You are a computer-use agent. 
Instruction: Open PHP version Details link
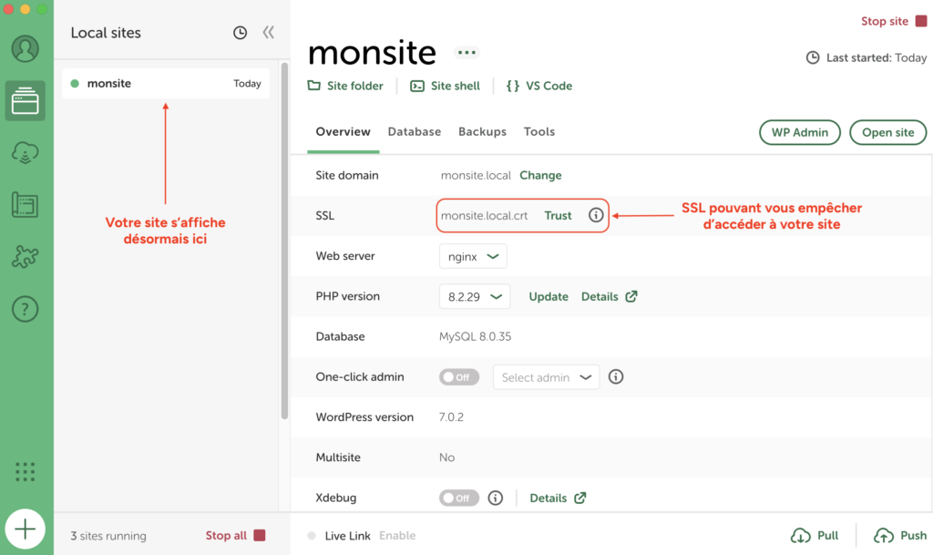point(609,296)
